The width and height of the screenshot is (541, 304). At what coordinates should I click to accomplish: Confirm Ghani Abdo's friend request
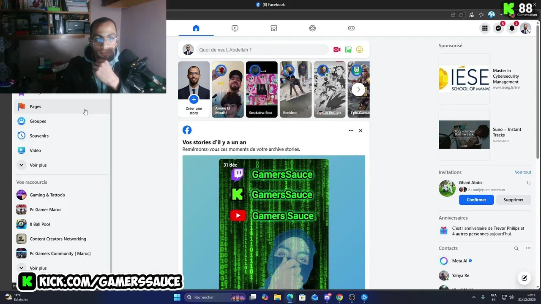476,200
